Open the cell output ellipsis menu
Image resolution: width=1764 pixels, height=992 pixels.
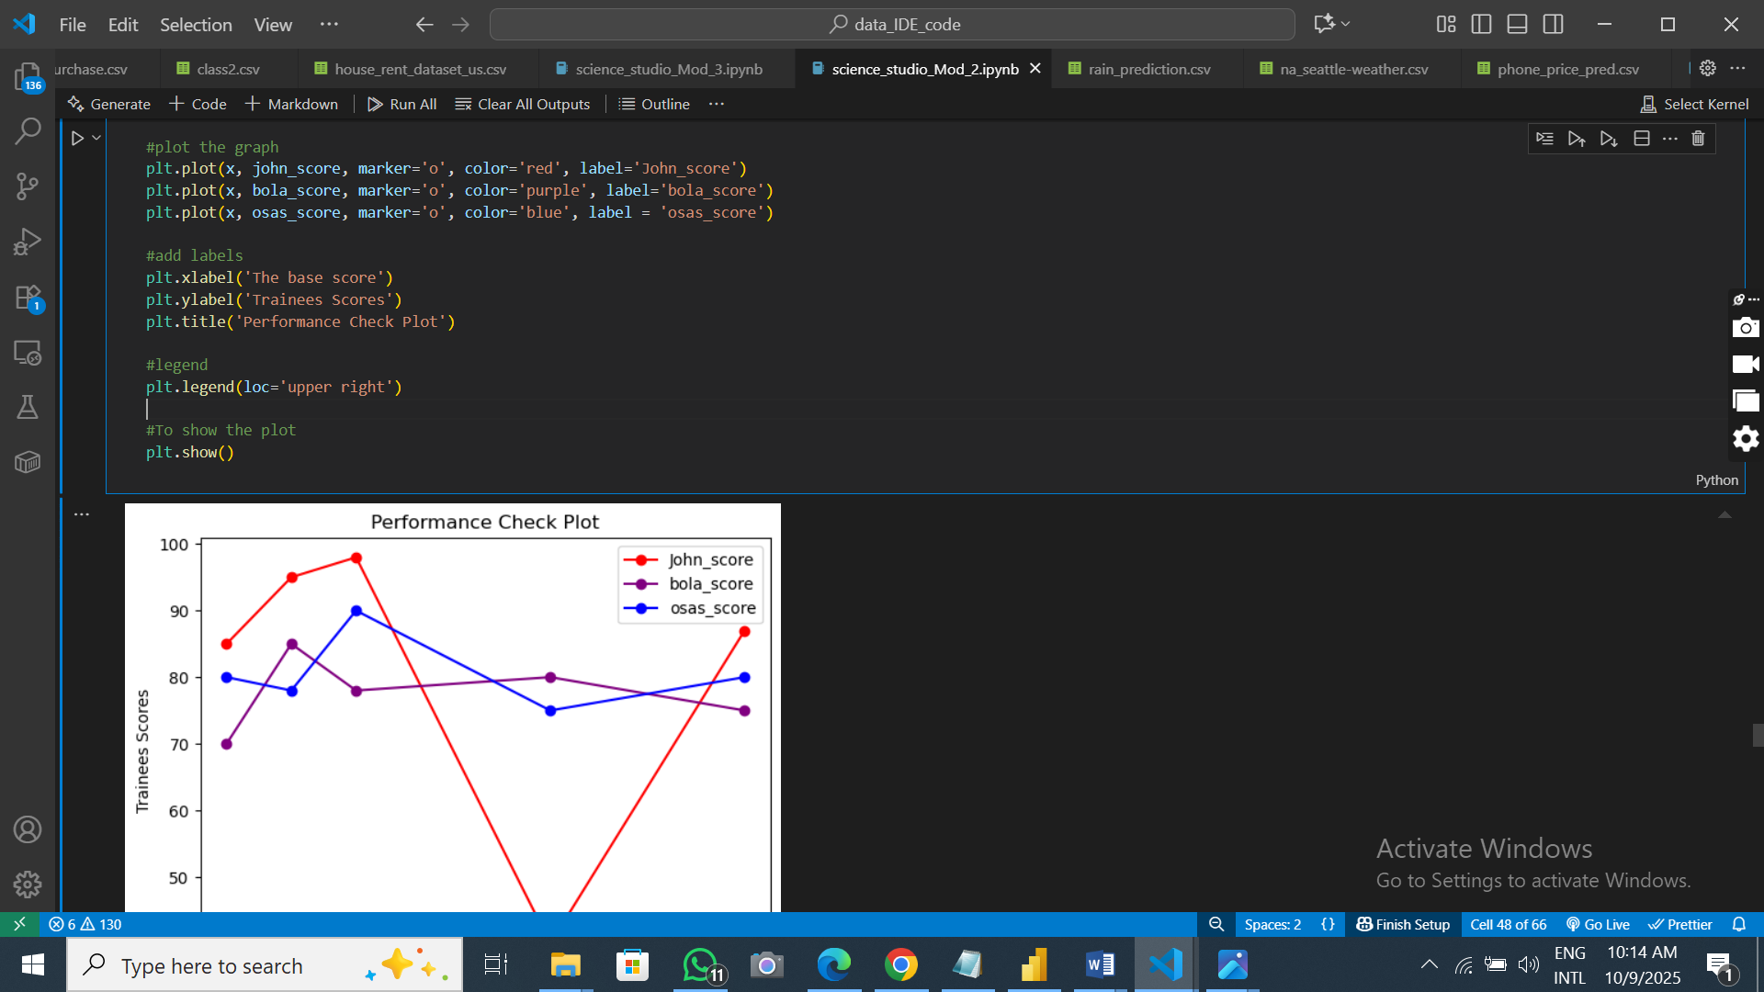pyautogui.click(x=82, y=514)
